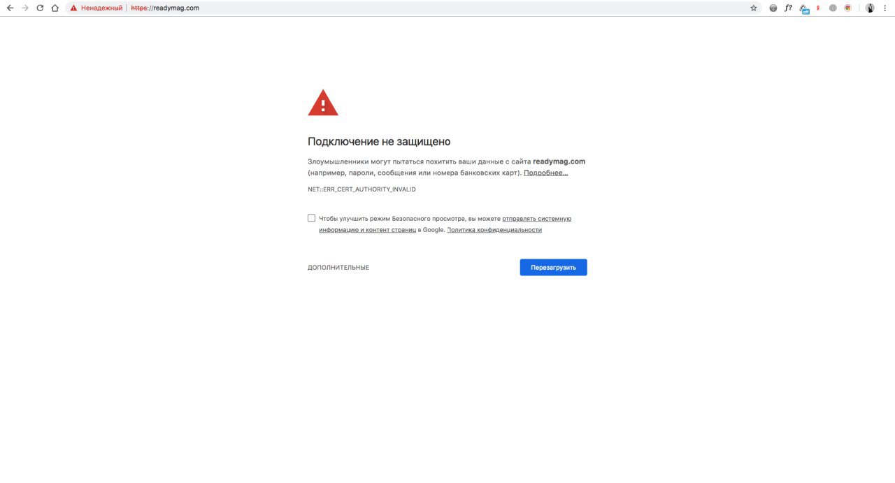Image resolution: width=895 pixels, height=483 pixels.
Task: Open "отправлять системную информацию" link
Action: coord(445,224)
